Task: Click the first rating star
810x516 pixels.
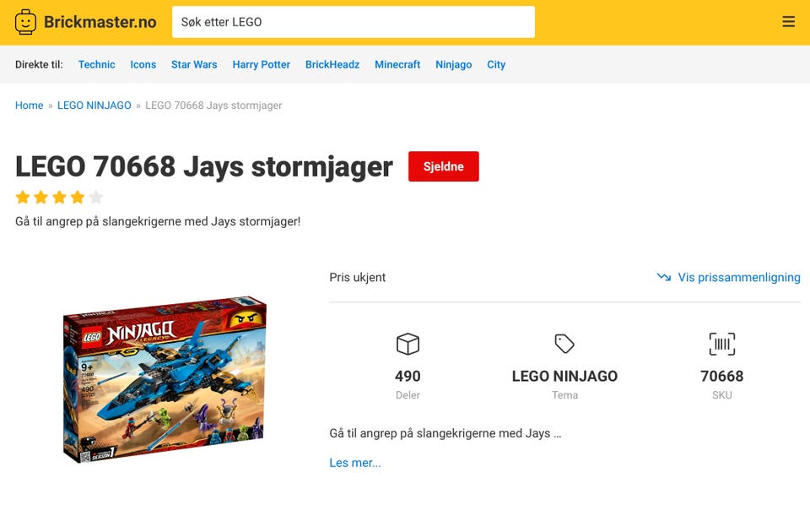Action: coord(23,197)
